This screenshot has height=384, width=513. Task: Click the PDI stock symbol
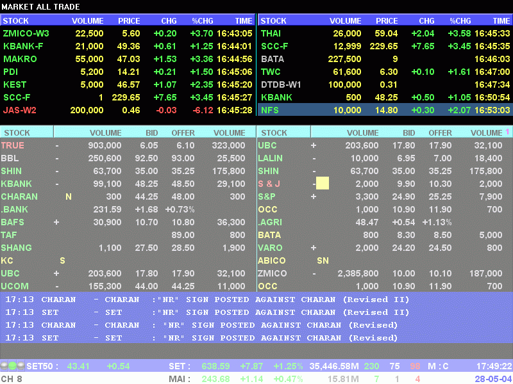point(10,72)
